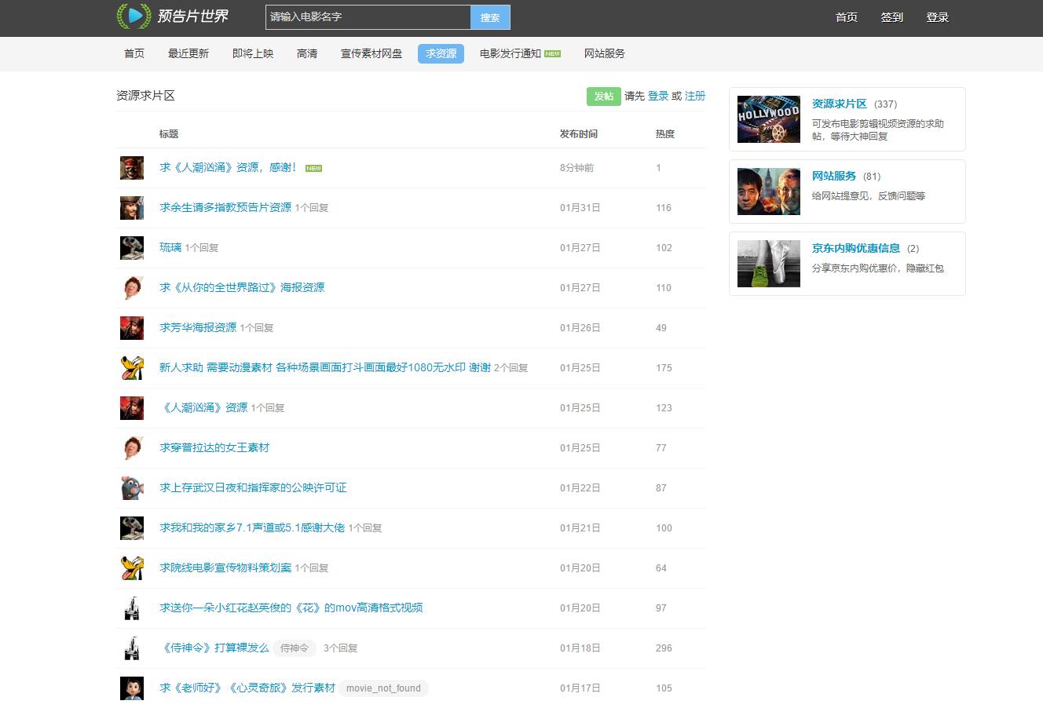
Task: Select the Pluto dog icon beside 新人求助 post
Action: click(x=131, y=367)
